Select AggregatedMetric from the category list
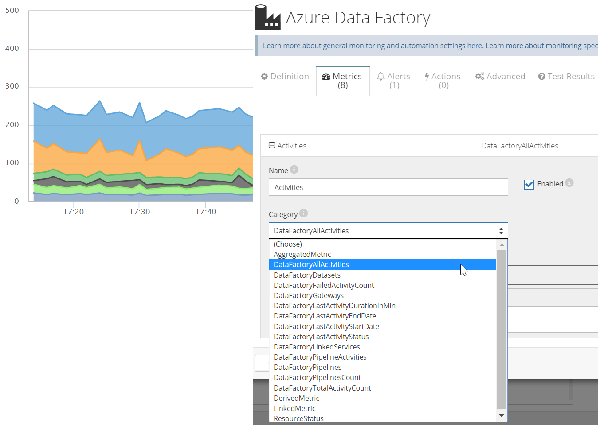Image resolution: width=600 pixels, height=426 pixels. (x=382, y=254)
